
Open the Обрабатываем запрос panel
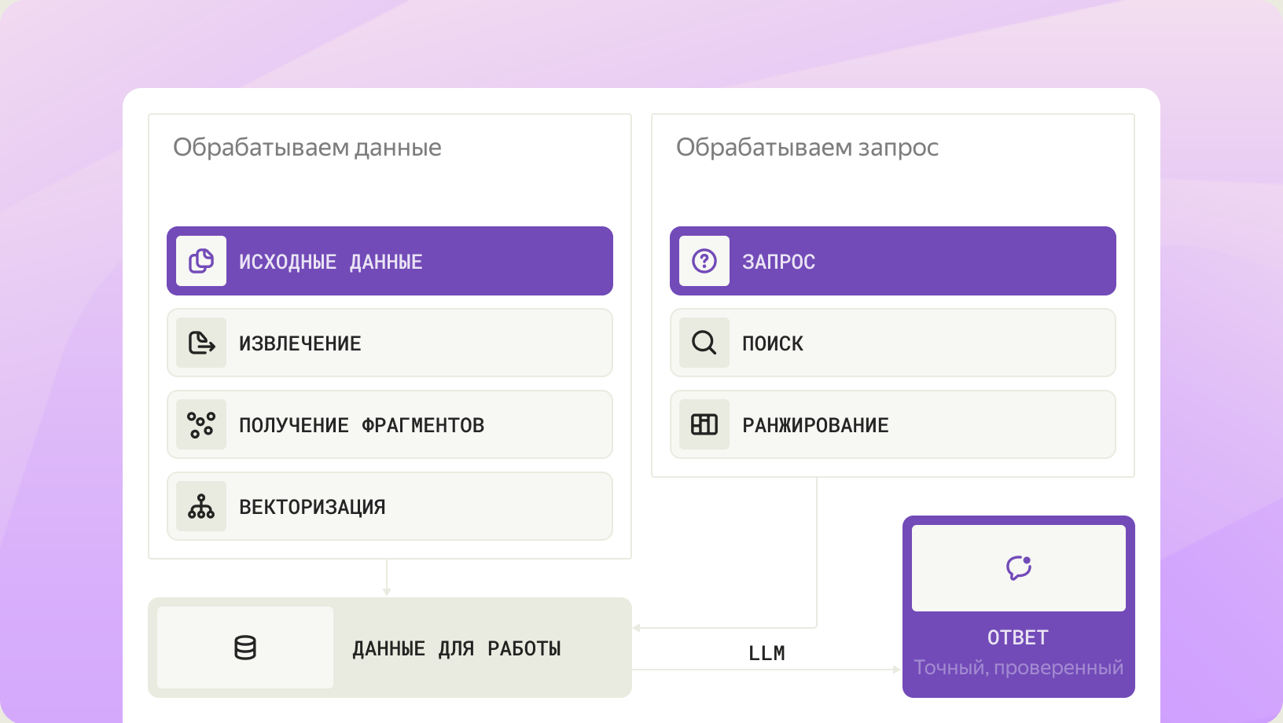tap(808, 147)
